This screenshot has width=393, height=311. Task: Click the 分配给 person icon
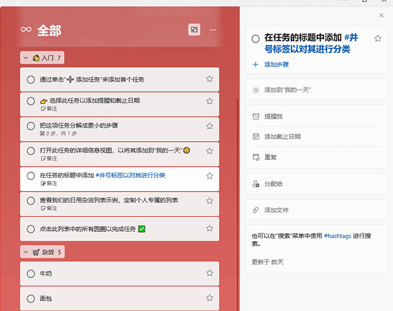tap(255, 184)
